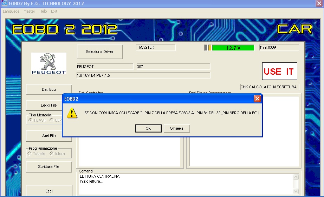Click the 1.6 16V E4 ME7.4.5 field
This screenshot has width=324, height=197.
143,75
